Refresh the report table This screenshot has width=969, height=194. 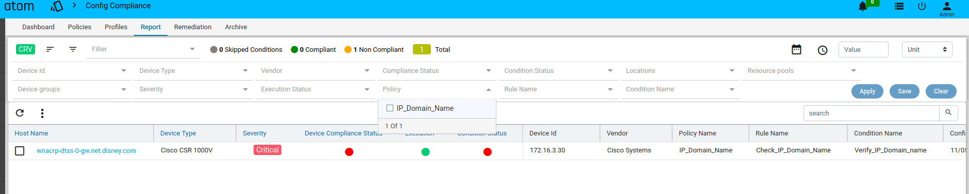coord(20,113)
